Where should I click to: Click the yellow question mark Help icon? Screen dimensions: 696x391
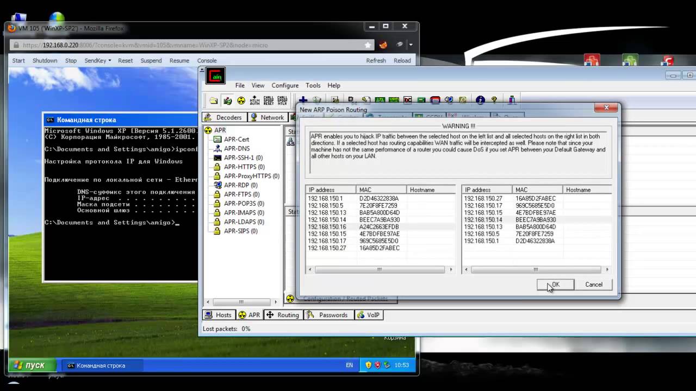[494, 100]
